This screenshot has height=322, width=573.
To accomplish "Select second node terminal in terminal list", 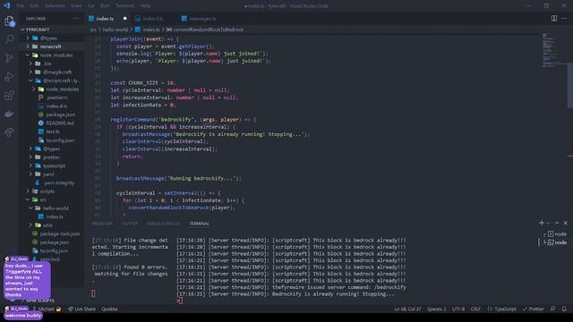I will click(556, 242).
